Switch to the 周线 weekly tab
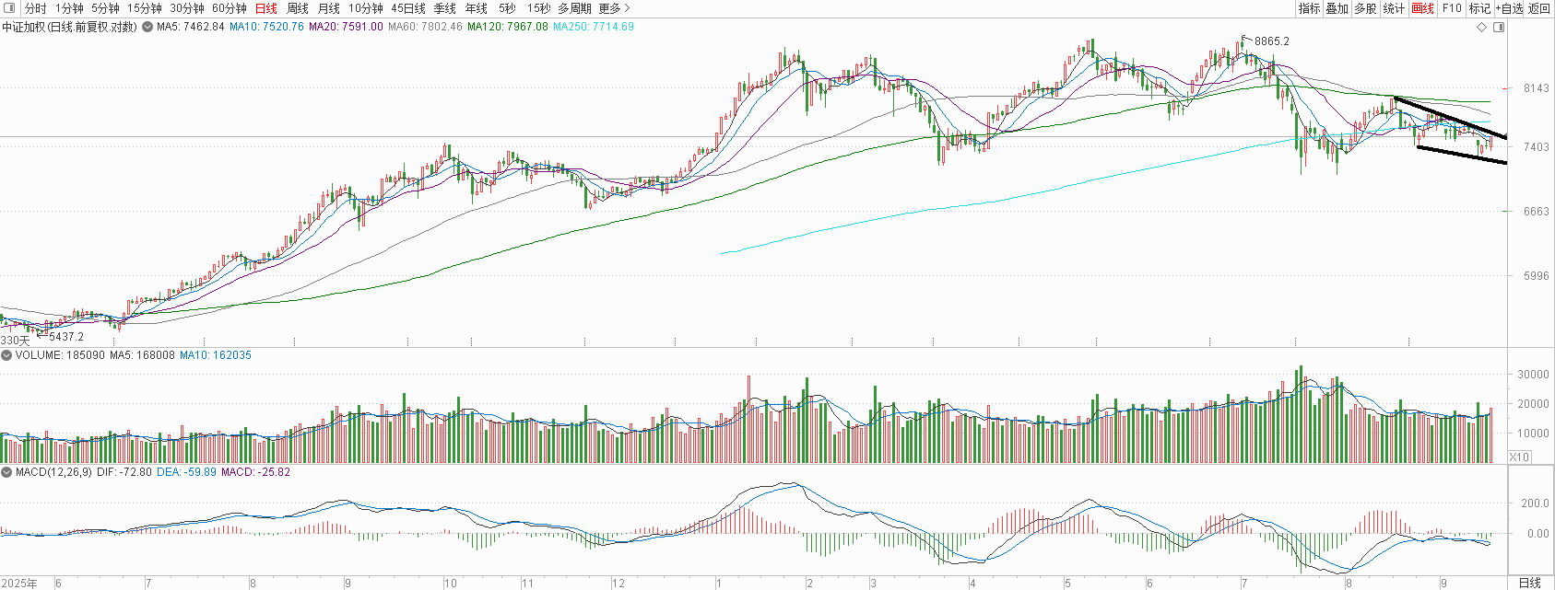 [298, 8]
